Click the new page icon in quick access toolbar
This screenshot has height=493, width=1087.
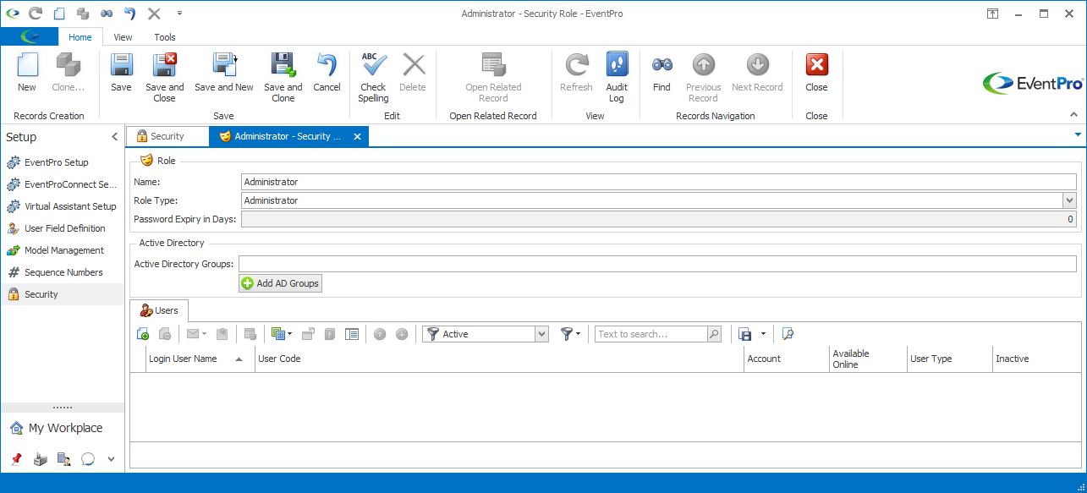click(59, 14)
